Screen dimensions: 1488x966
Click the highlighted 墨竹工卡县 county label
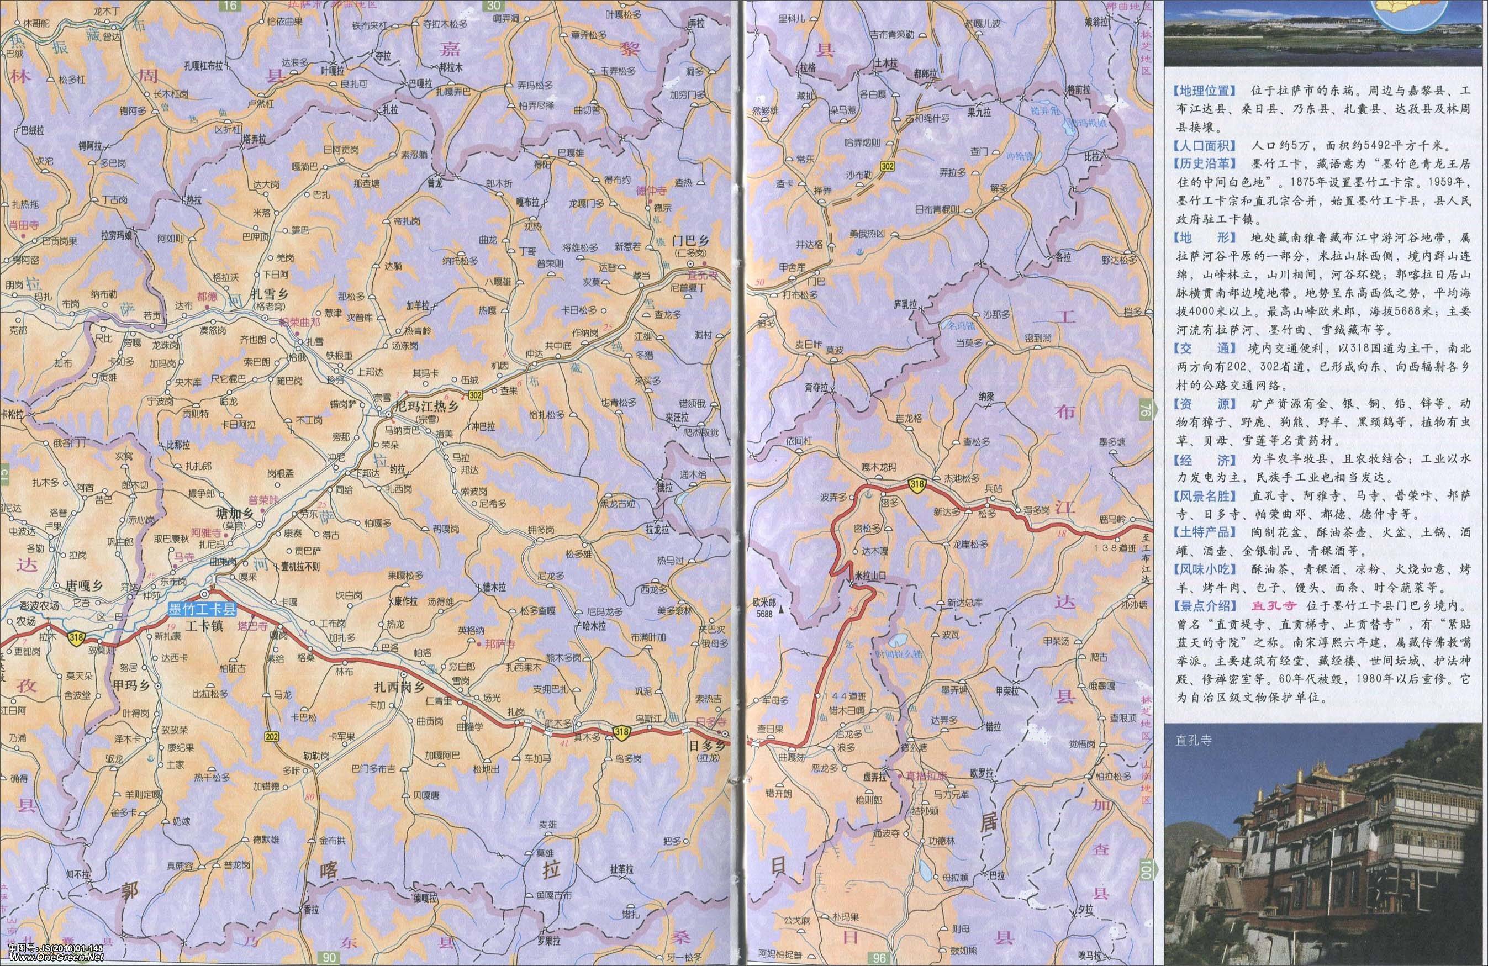(203, 609)
